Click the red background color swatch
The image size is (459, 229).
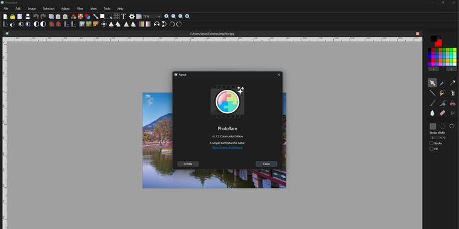point(438,43)
